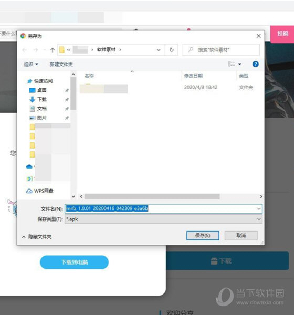Click the horizontal scrollbar in file list

tap(152, 196)
